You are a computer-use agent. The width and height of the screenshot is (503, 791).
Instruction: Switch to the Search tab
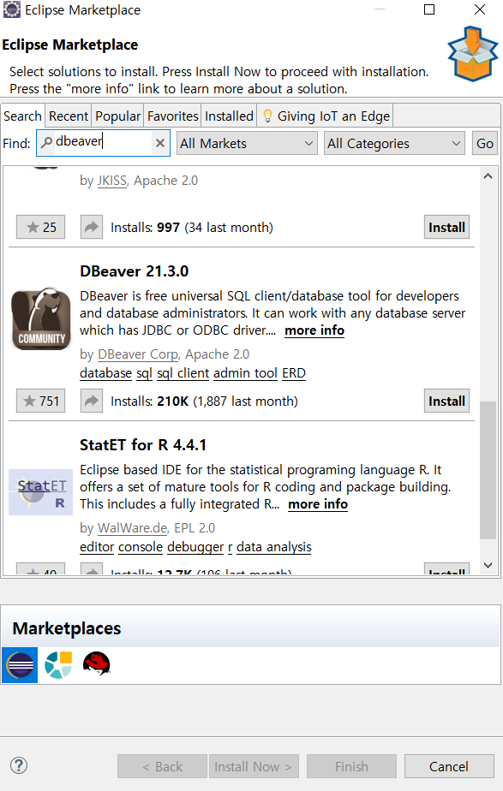coord(23,116)
